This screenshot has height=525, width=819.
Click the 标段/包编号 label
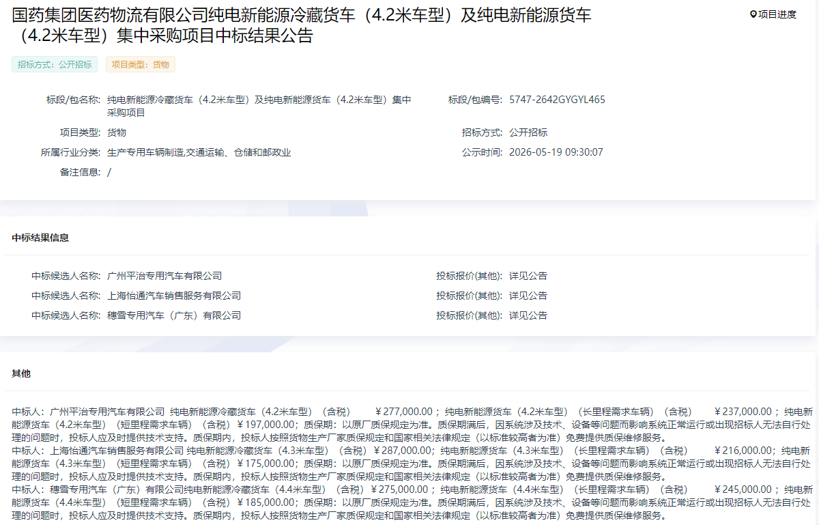click(475, 100)
